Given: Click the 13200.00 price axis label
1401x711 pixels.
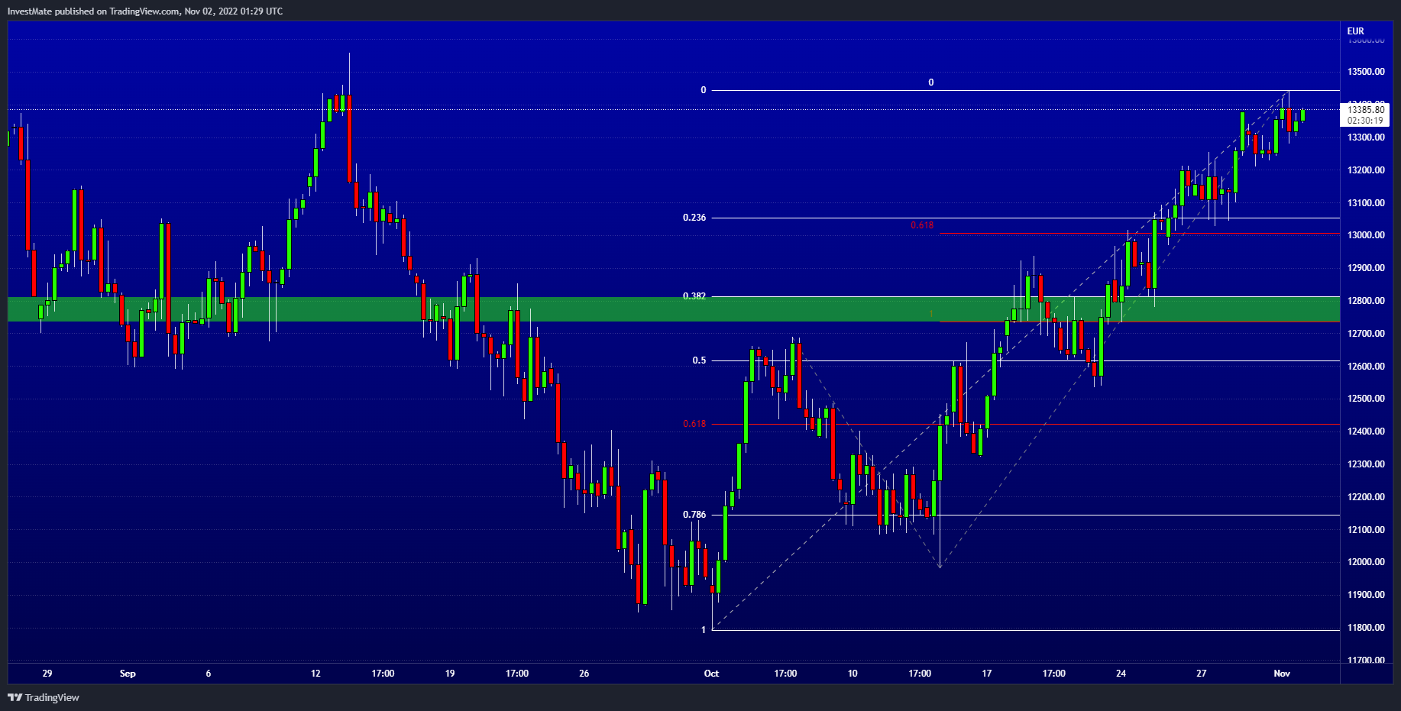Looking at the screenshot, I should point(1366,170).
